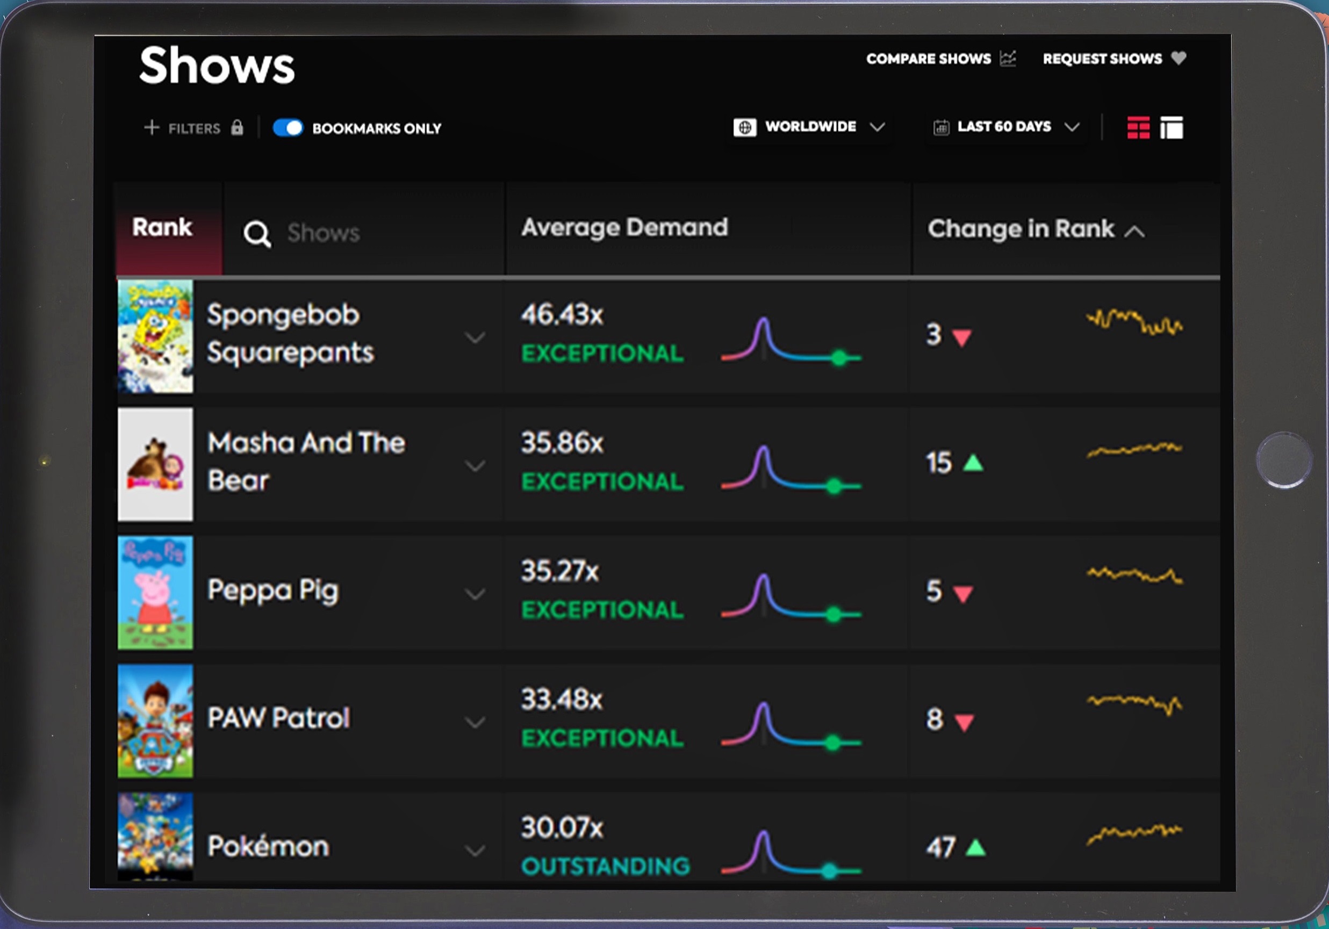Open Pokémon's demand distribution curve

pos(791,854)
